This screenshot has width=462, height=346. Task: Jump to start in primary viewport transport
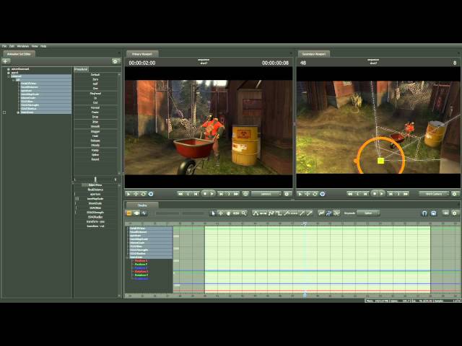[x=180, y=194]
